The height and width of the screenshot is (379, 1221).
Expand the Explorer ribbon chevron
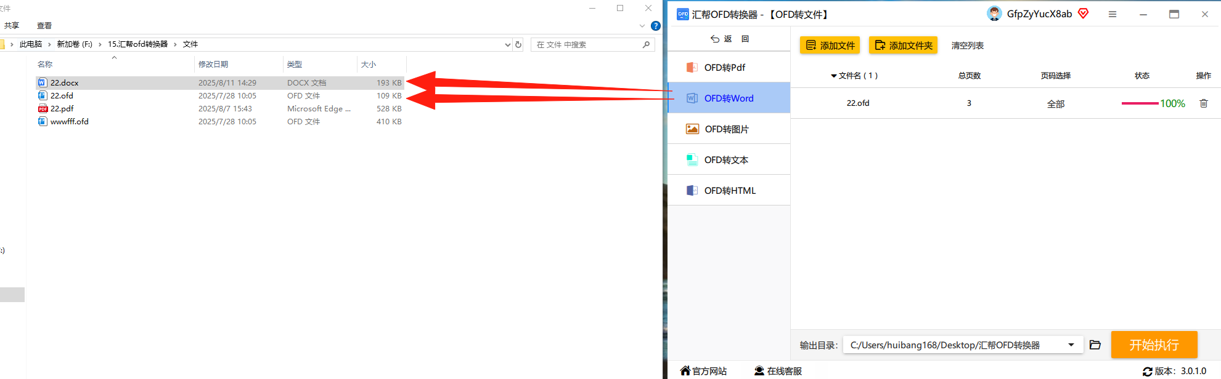[642, 26]
